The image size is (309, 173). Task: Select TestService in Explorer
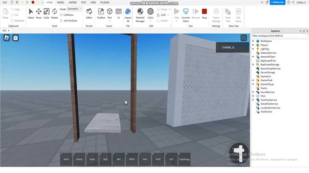pyautogui.click(x=266, y=111)
